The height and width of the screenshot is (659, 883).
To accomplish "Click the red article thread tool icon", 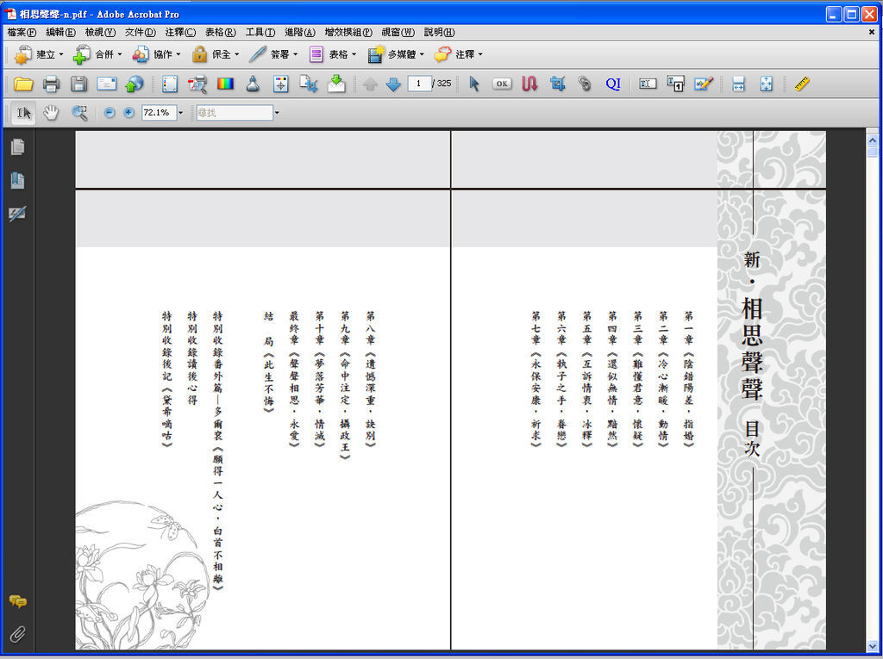I will [x=529, y=84].
